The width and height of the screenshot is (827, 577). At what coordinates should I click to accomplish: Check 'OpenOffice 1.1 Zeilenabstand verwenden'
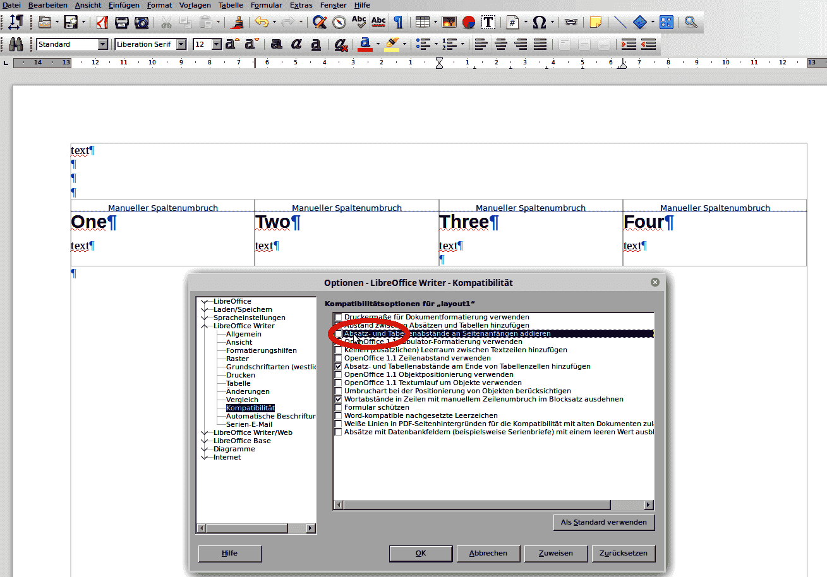click(339, 358)
